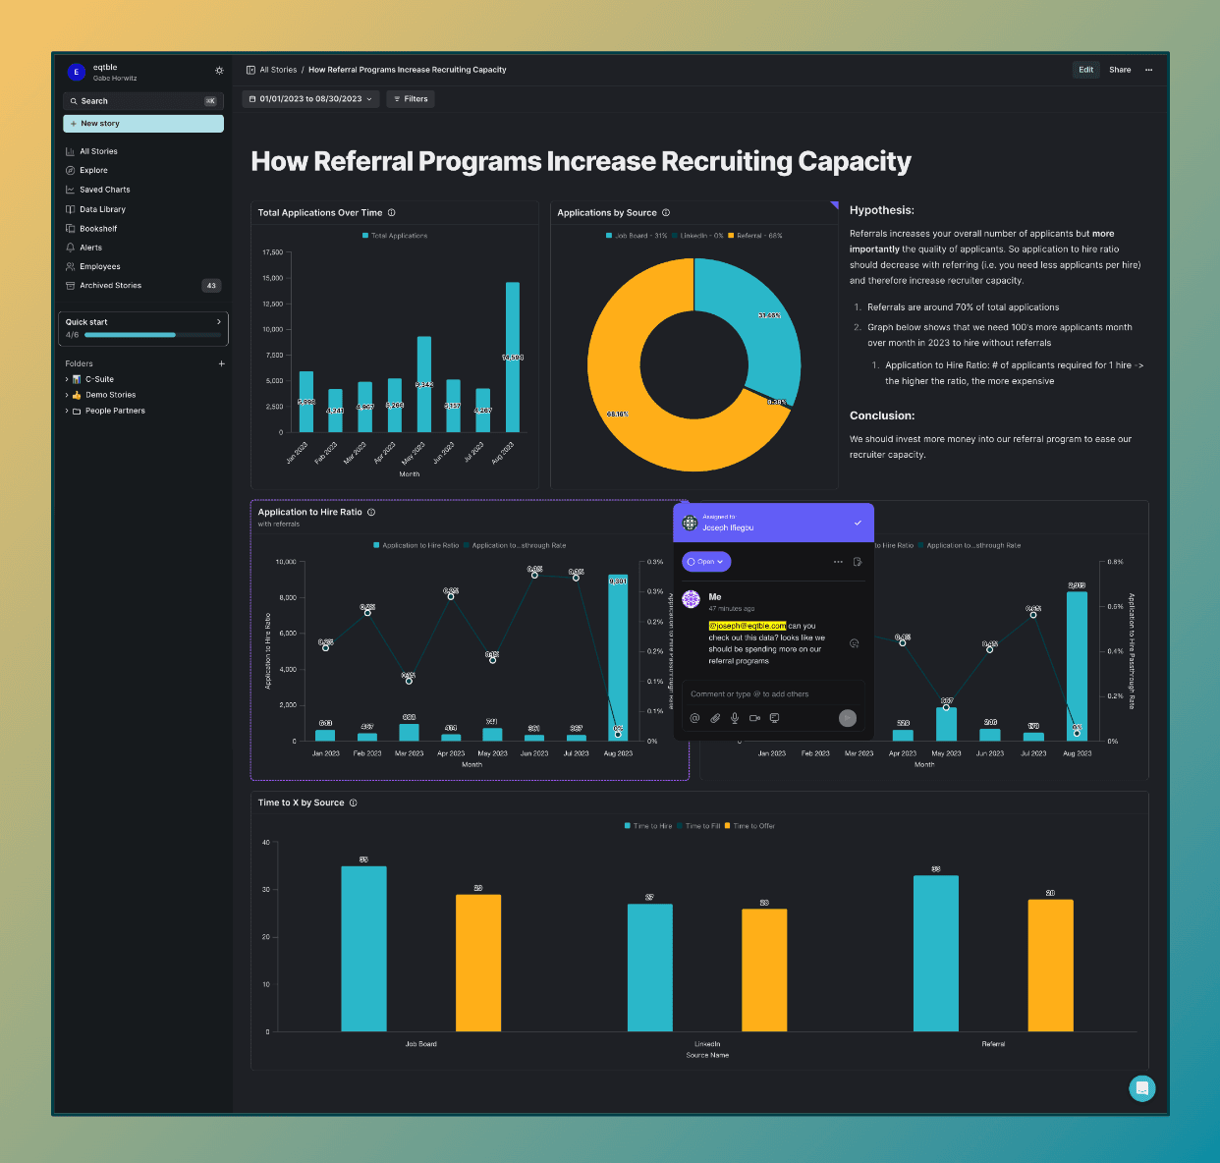This screenshot has height=1163, width=1220.
Task: Toggle the Referral legend item in the donut chart
Action: [x=754, y=236]
